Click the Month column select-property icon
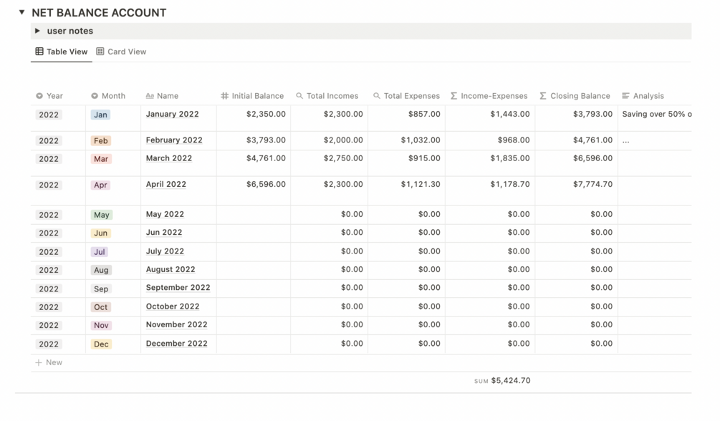The height and width of the screenshot is (421, 720). (x=95, y=96)
